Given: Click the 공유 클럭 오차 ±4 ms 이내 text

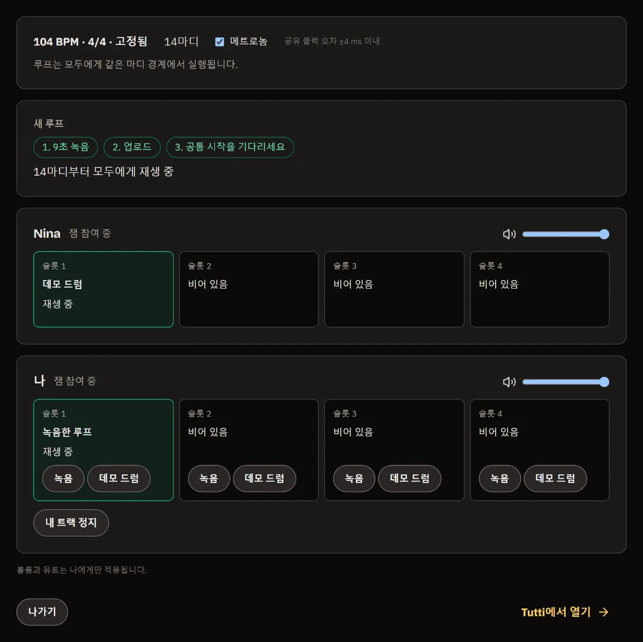Looking at the screenshot, I should click(x=332, y=41).
